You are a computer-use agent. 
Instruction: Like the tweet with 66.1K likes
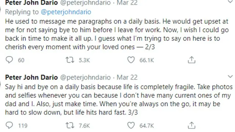click(131, 60)
